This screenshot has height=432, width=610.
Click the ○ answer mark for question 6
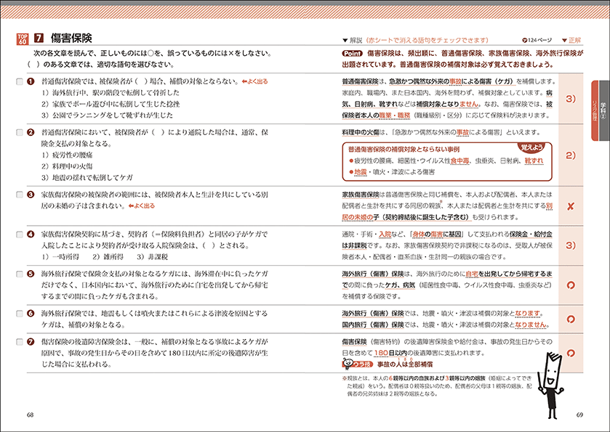[571, 319]
